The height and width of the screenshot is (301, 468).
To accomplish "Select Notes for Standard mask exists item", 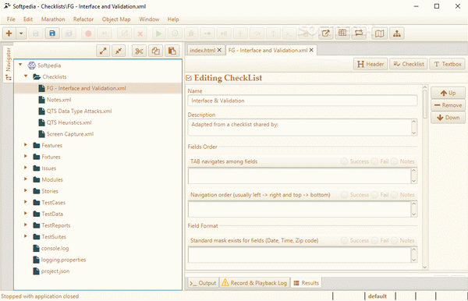I will [394, 240].
